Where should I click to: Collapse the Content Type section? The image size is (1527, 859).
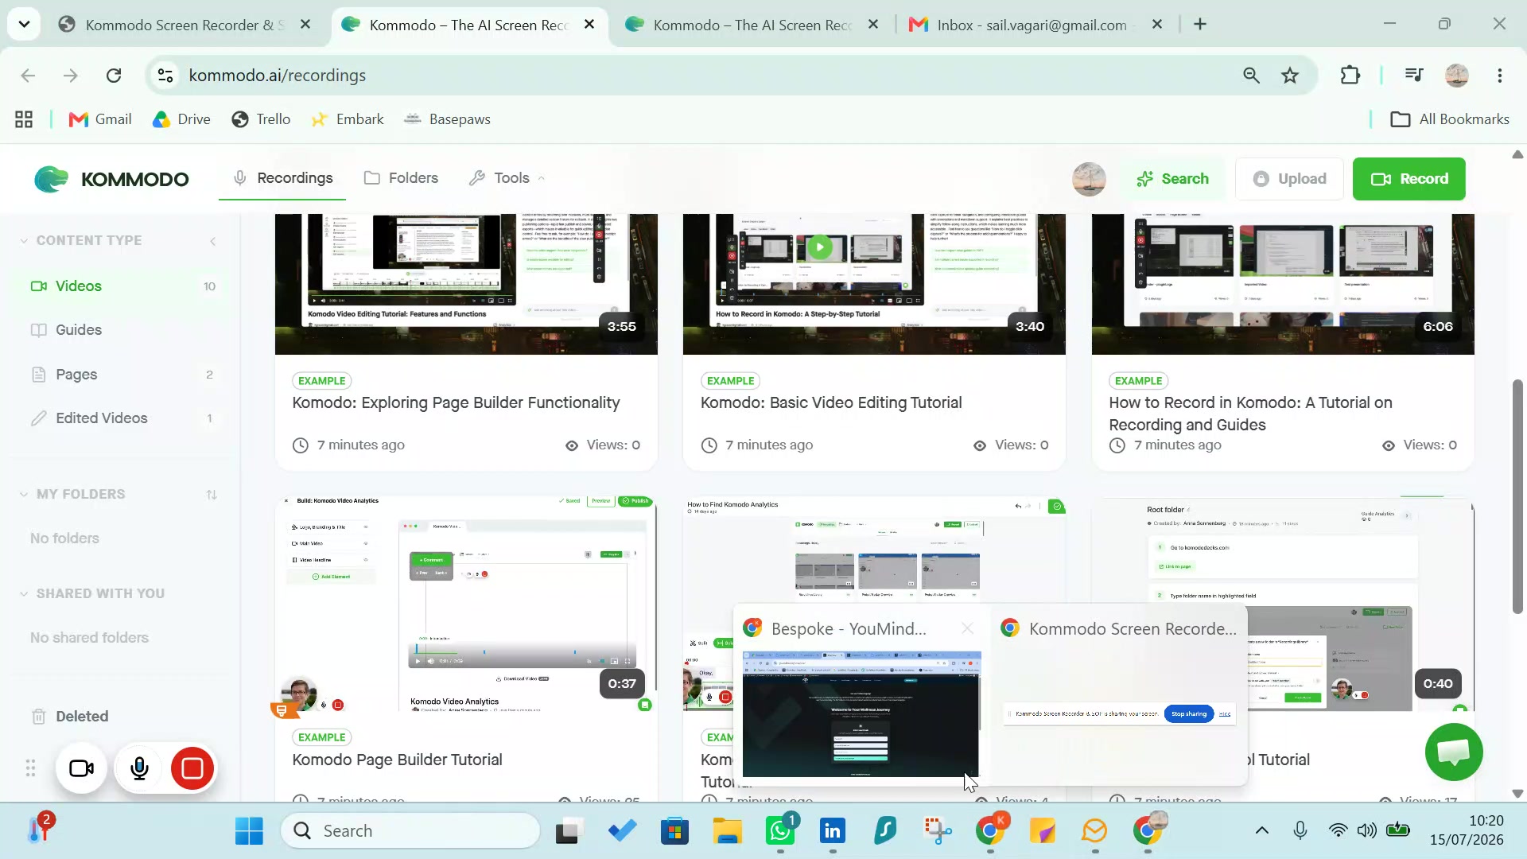coord(24,241)
